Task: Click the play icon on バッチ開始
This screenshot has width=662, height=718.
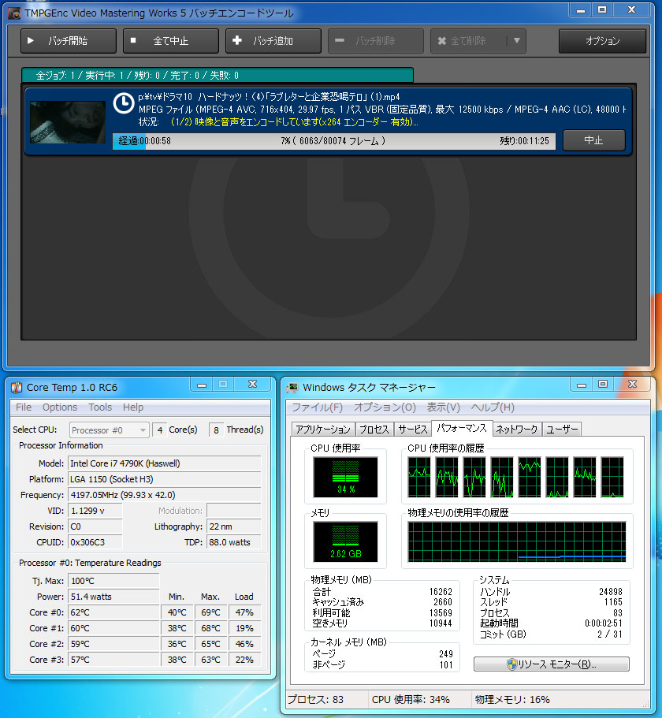Action: [31, 41]
